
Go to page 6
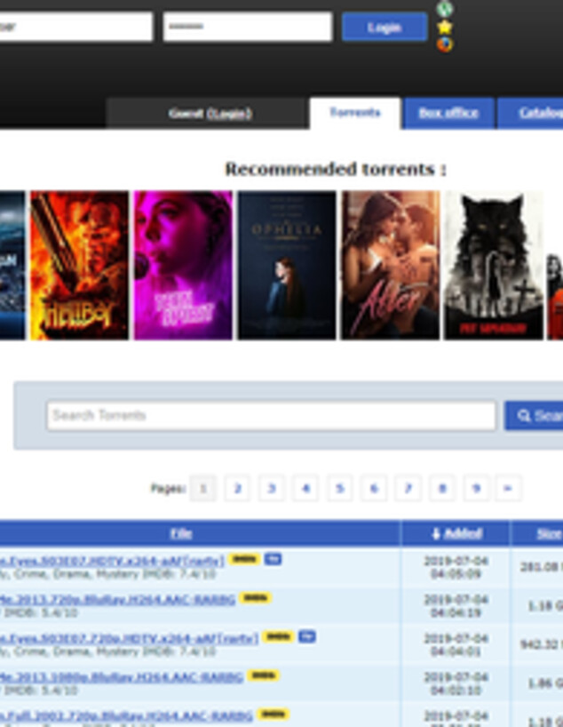pyautogui.click(x=374, y=488)
